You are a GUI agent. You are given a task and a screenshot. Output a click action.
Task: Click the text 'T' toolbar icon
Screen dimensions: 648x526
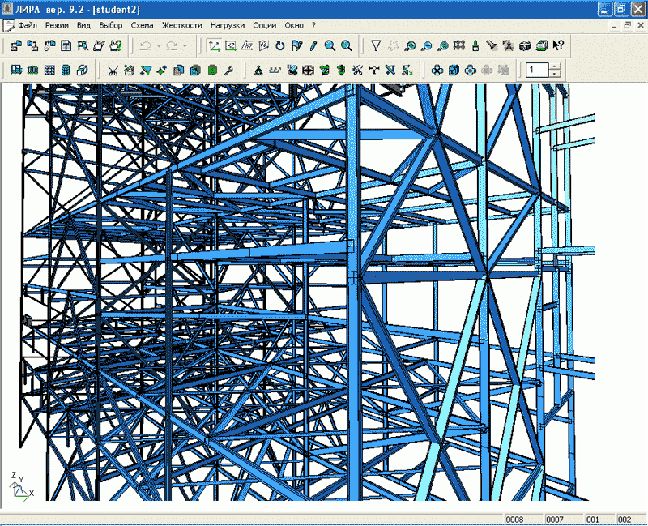(66, 46)
